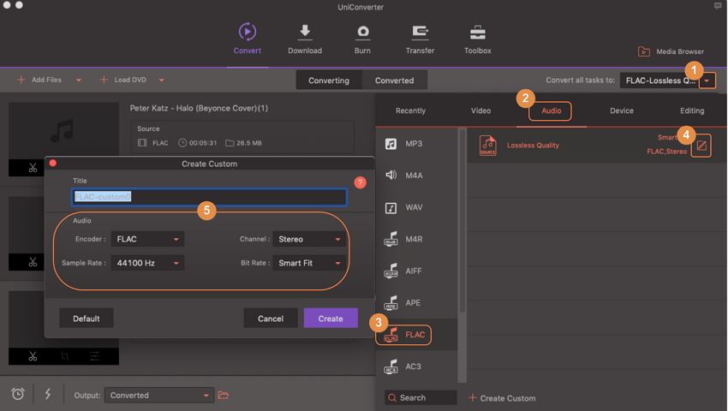Open the Sample Rate 44100 Hz dropdown

(x=147, y=263)
